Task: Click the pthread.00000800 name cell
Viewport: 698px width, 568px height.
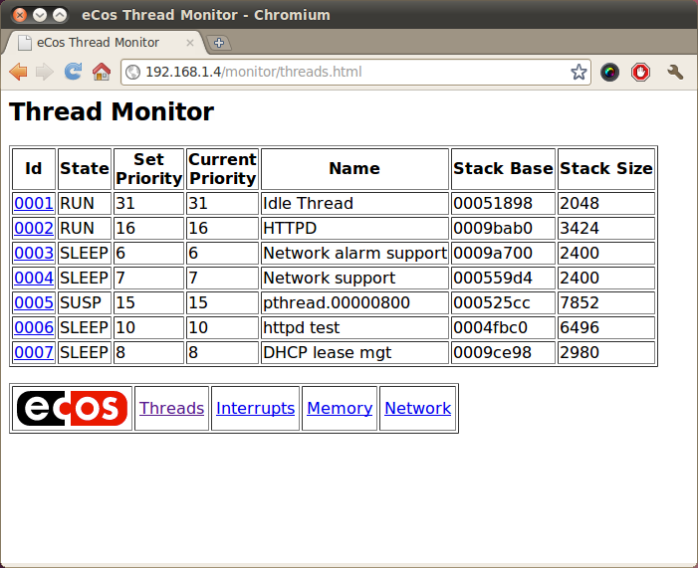Action: (x=354, y=303)
